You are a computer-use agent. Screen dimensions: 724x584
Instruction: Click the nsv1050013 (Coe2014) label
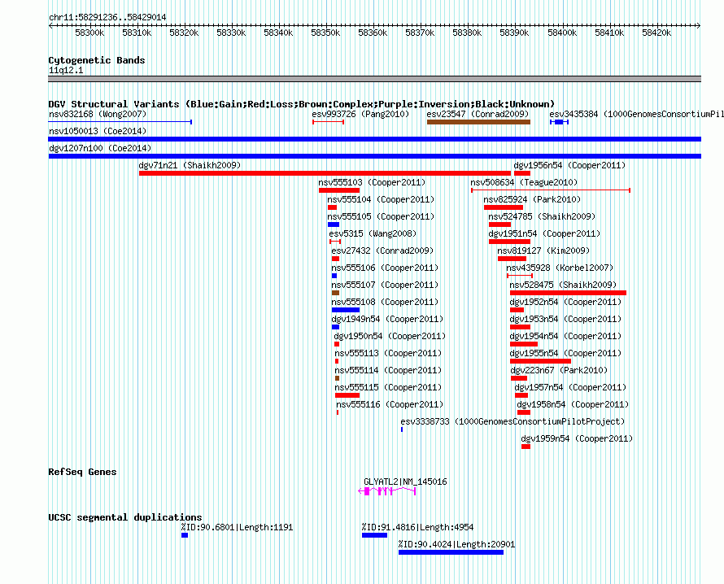point(98,131)
